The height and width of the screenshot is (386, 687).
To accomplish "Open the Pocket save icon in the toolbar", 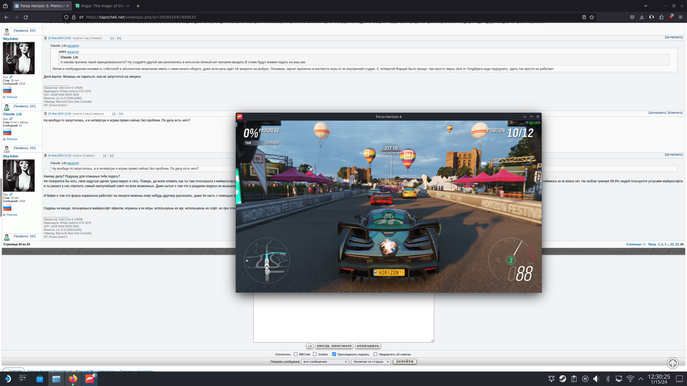I will (632, 17).
